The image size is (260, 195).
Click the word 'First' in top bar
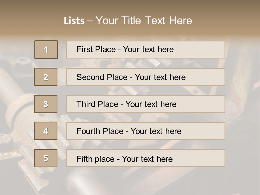click(x=84, y=49)
